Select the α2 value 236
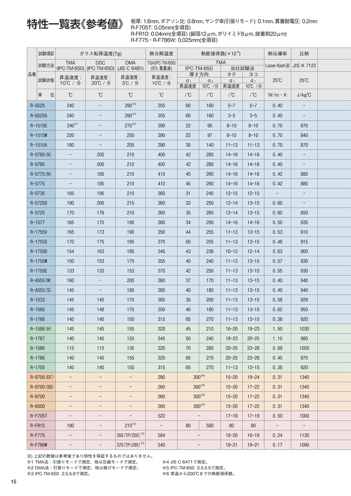Image resolution: width=351 pixels, height=496 pixels. point(210,251)
